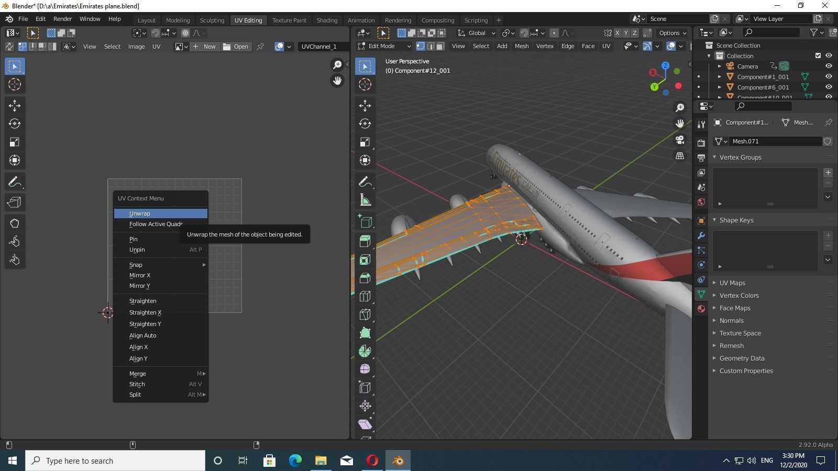This screenshot has height=471, width=838.
Task: Open the Render properties tab
Action: [x=701, y=143]
